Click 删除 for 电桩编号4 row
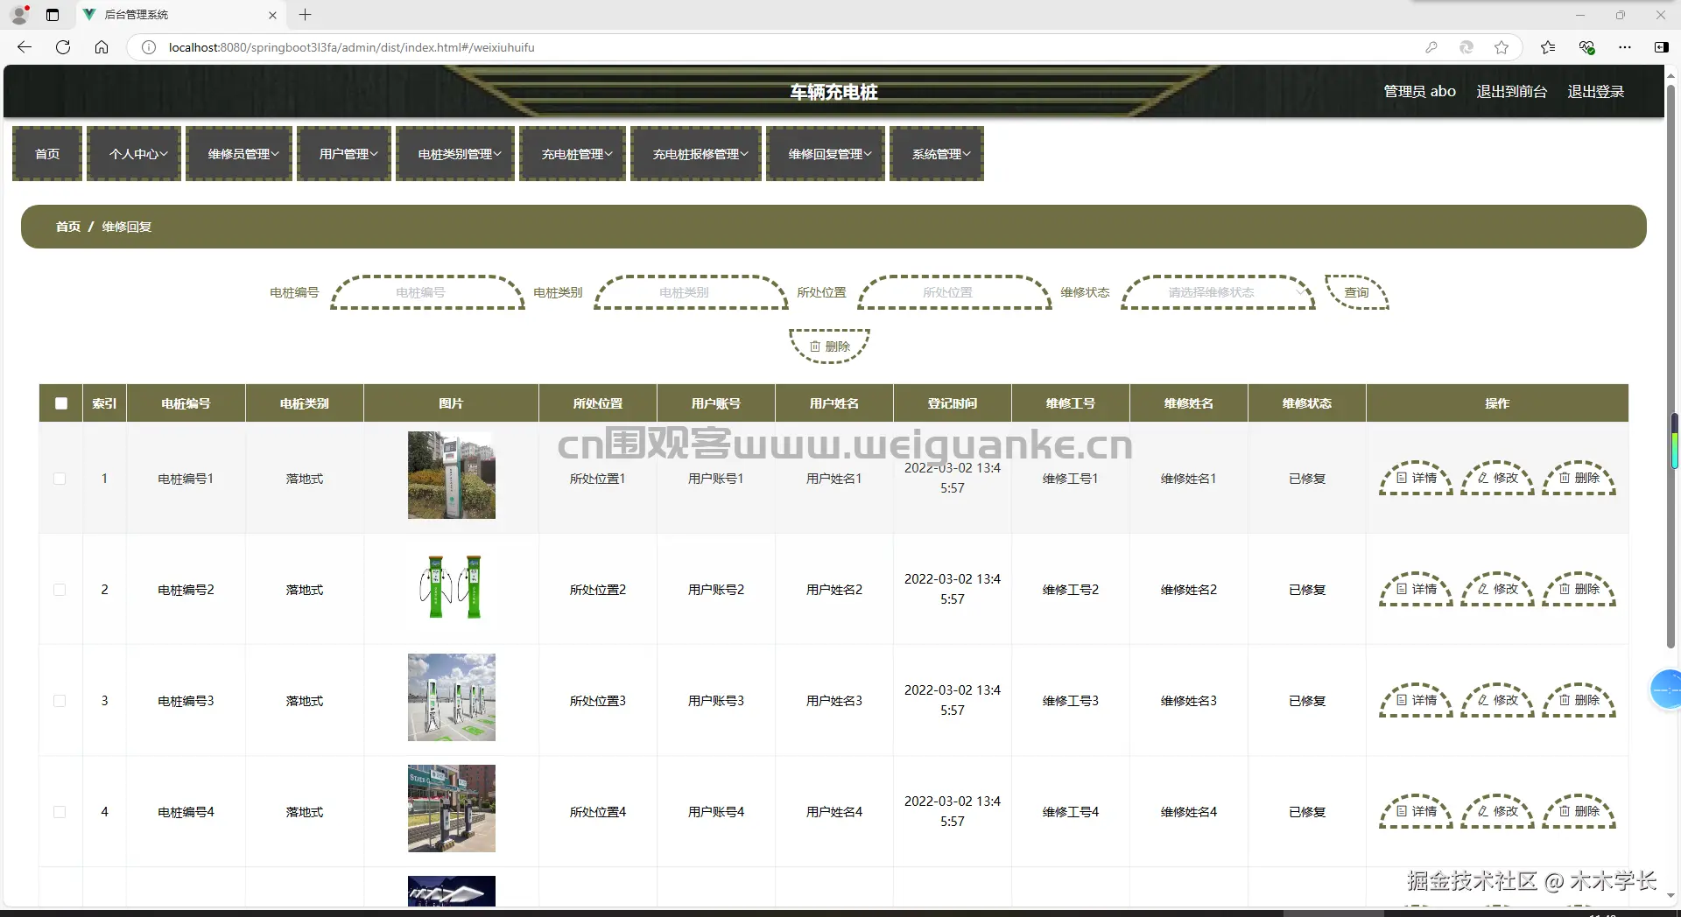 [1579, 812]
